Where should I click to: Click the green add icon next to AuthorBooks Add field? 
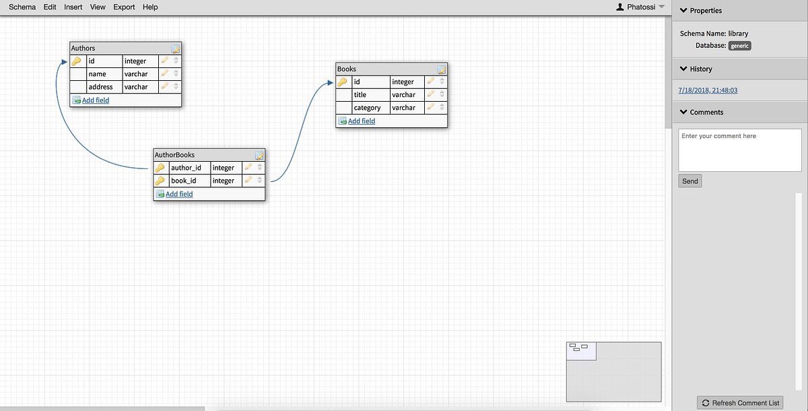coord(160,194)
